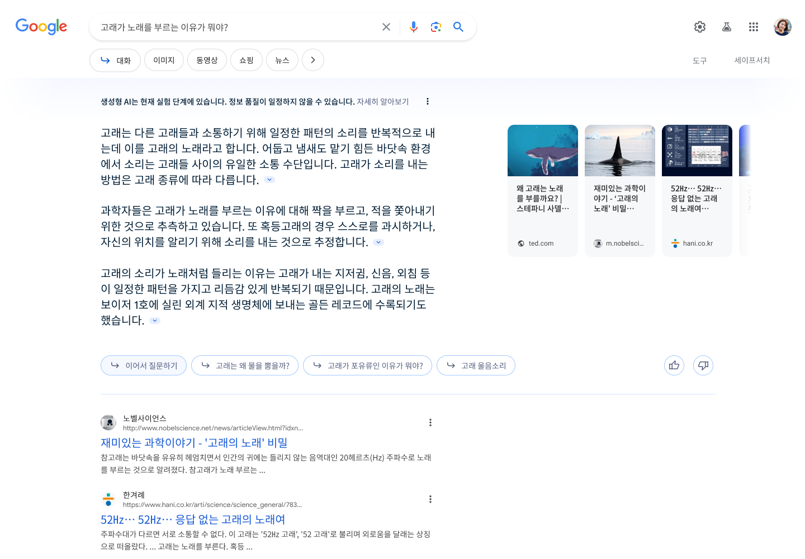Viewport: 805px width, 559px height.
Task: Toggle 세이프서치 settings
Action: click(752, 60)
